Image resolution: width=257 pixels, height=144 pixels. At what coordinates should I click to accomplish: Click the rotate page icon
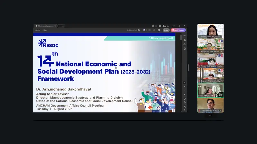click(185, 99)
